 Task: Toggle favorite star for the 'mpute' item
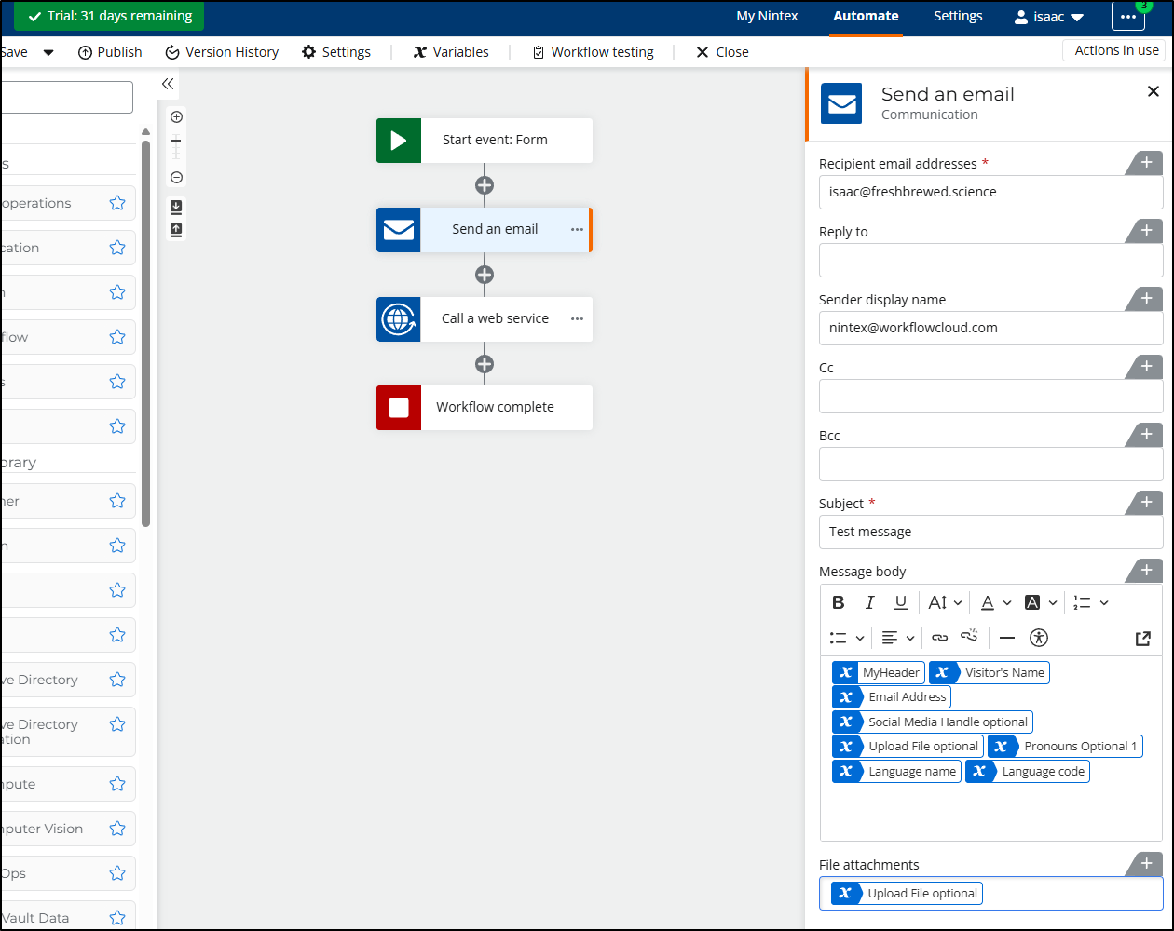(117, 784)
